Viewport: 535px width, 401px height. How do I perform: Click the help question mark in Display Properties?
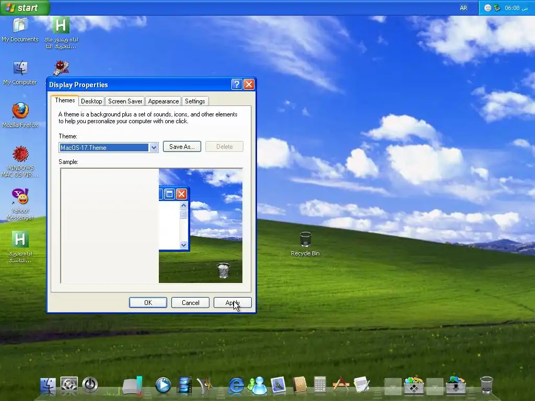click(237, 84)
